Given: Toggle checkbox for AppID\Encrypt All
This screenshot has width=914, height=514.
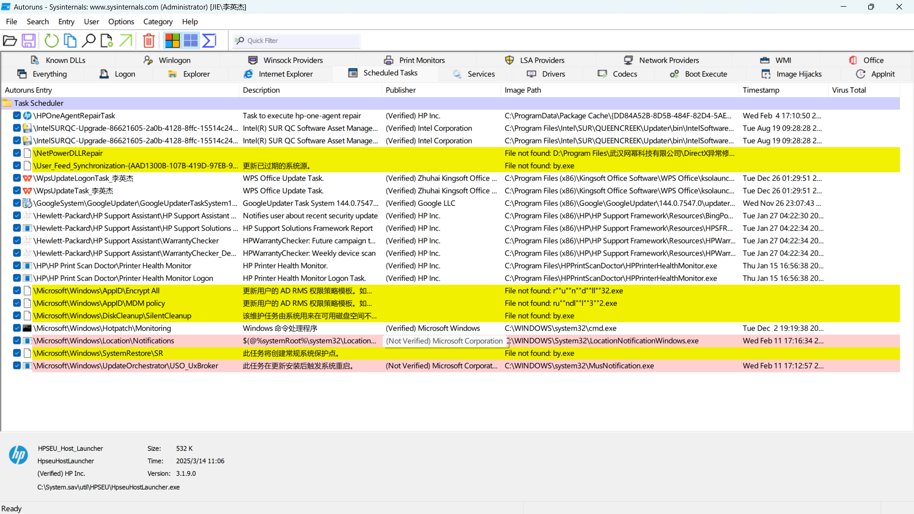Looking at the screenshot, I should 17,291.
